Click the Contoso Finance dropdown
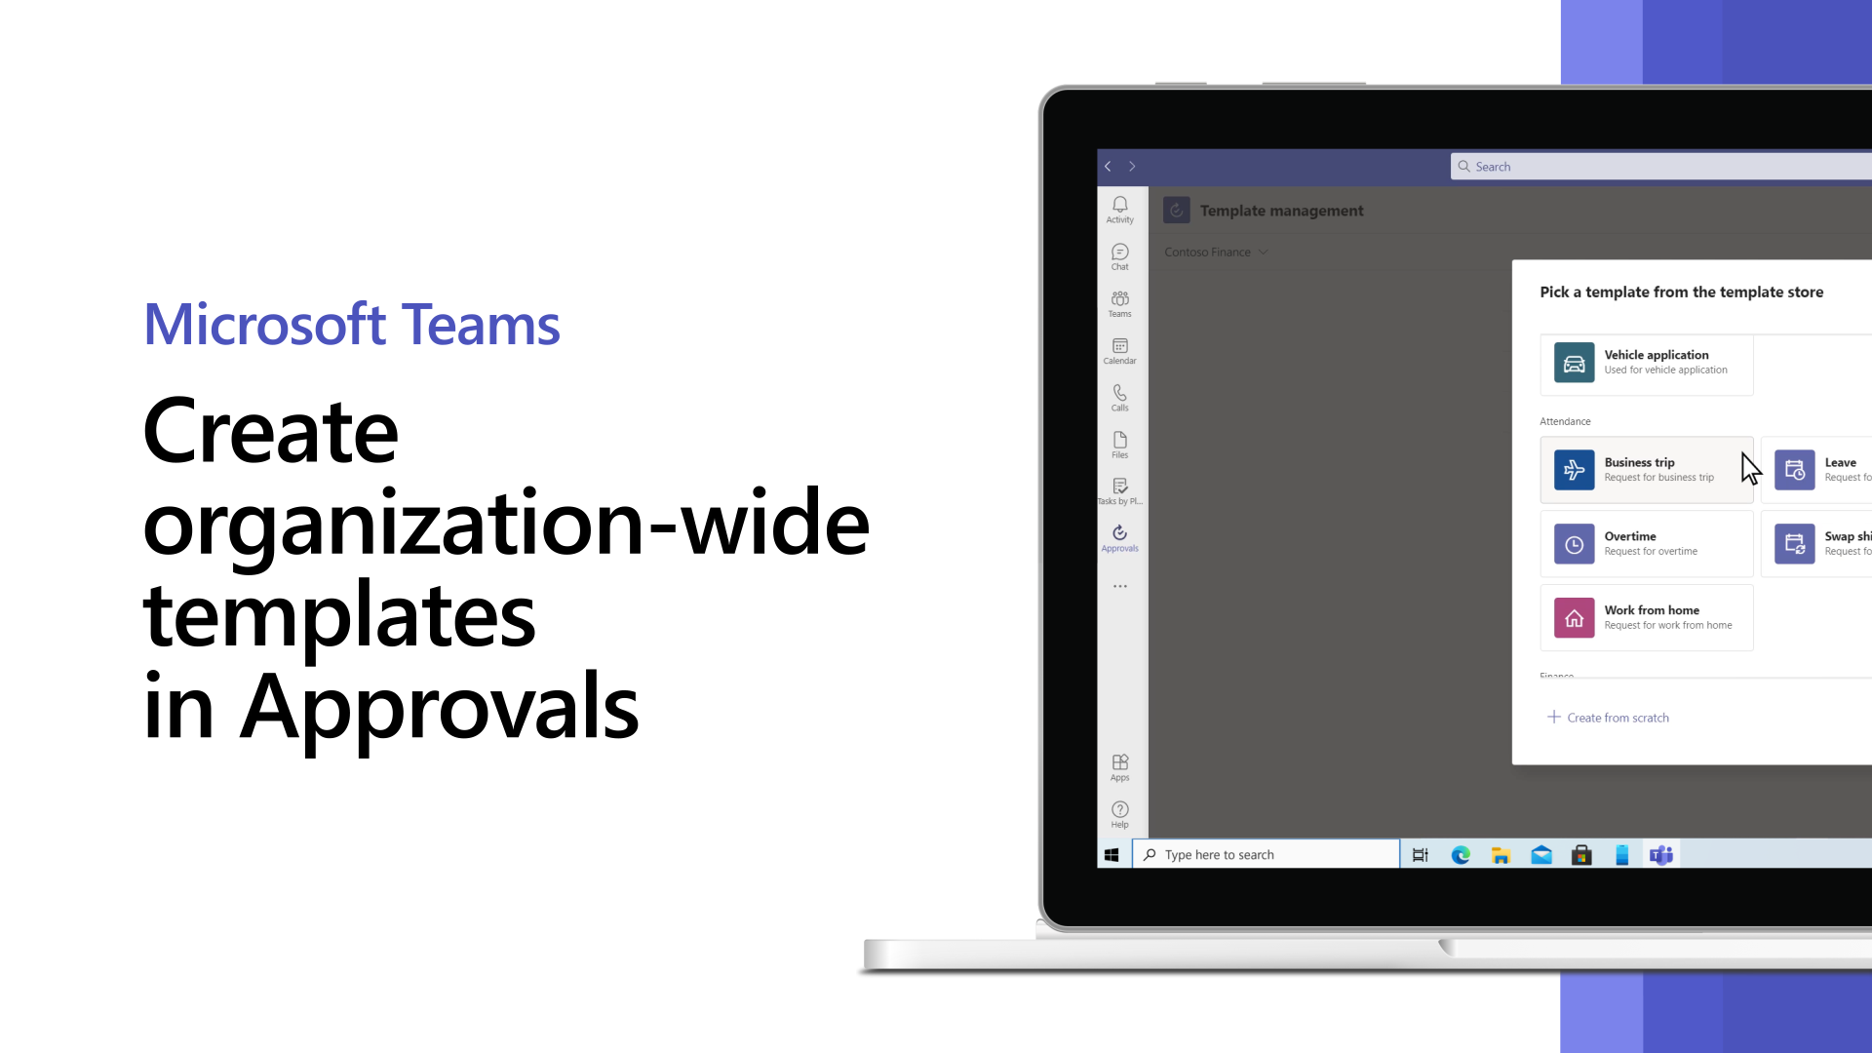The width and height of the screenshot is (1872, 1053). pyautogui.click(x=1214, y=251)
